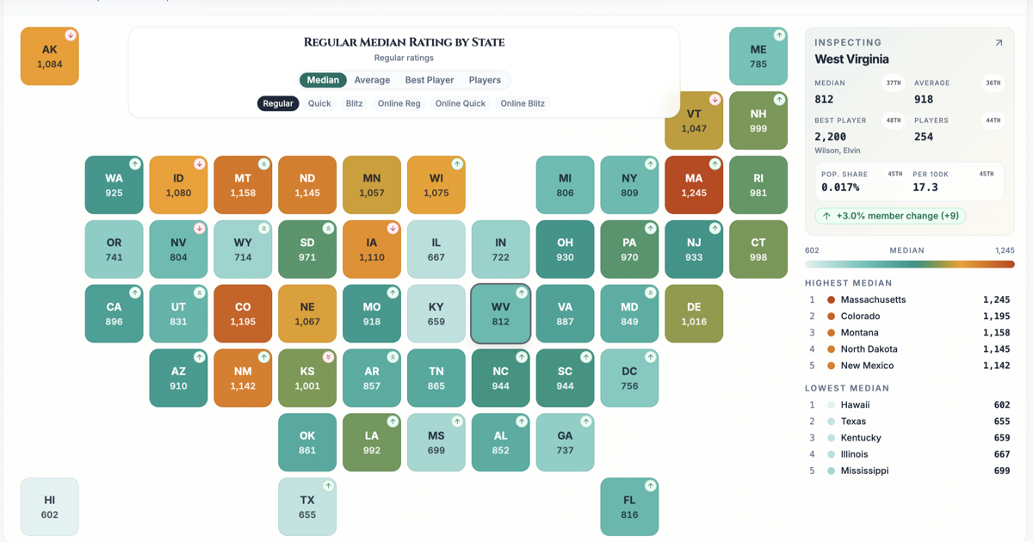The image size is (1033, 542).
Task: Switch metric to Average
Action: (x=372, y=80)
